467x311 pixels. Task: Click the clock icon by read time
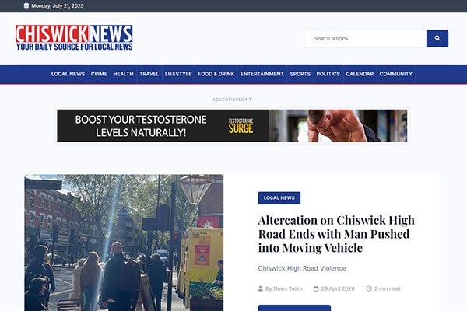pyautogui.click(x=369, y=288)
